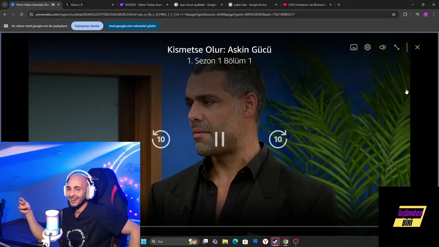
Task: Open the Chrome extensions menu
Action: [x=405, y=14]
